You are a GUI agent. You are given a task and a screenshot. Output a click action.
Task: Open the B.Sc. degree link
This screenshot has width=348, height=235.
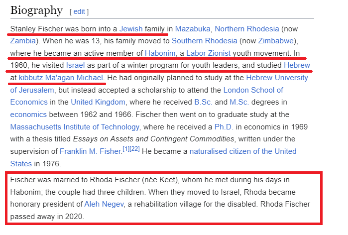click(204, 102)
